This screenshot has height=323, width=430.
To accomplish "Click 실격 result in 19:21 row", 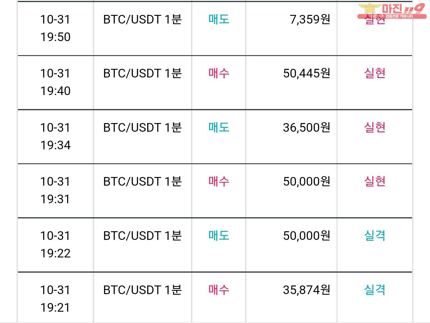I will [x=374, y=290].
